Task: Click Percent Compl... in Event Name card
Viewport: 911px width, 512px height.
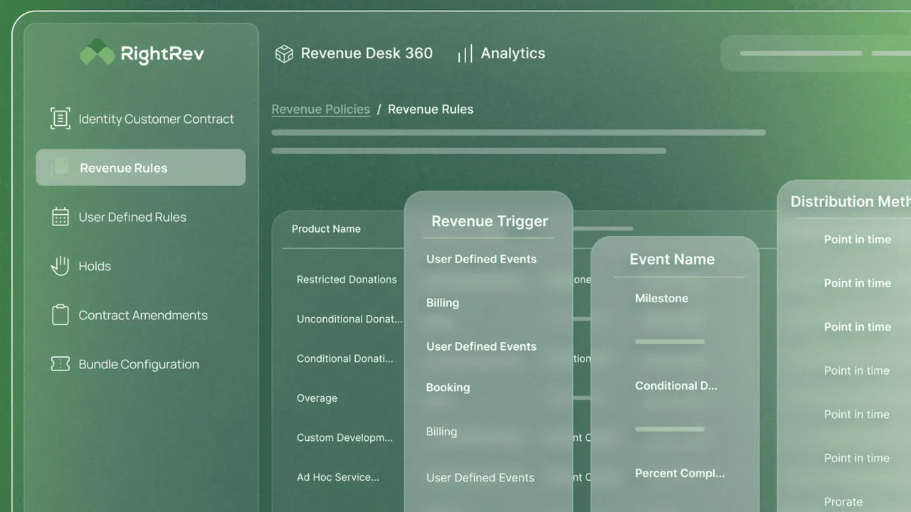Action: [x=680, y=474]
